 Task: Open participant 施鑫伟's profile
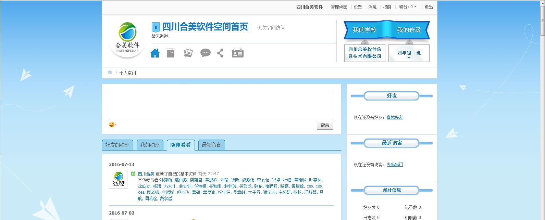(x=248, y=180)
